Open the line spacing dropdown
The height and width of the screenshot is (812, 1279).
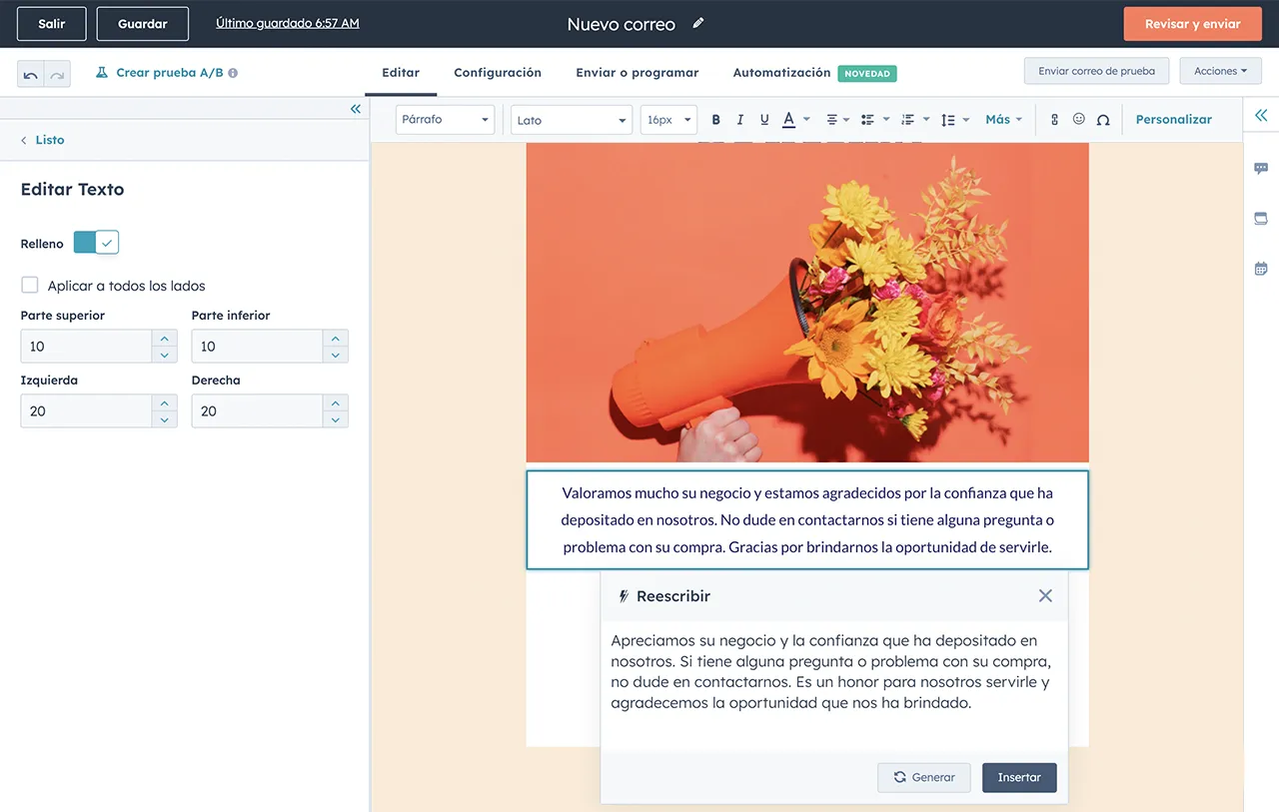click(x=955, y=120)
